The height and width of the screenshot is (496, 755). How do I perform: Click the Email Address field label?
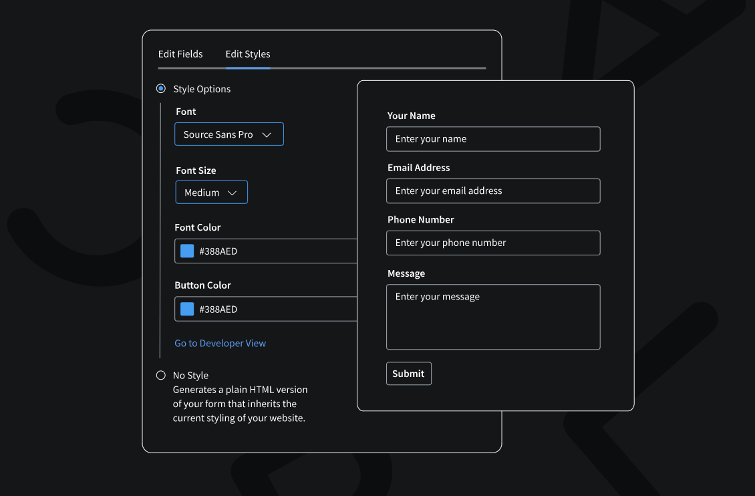click(x=419, y=168)
